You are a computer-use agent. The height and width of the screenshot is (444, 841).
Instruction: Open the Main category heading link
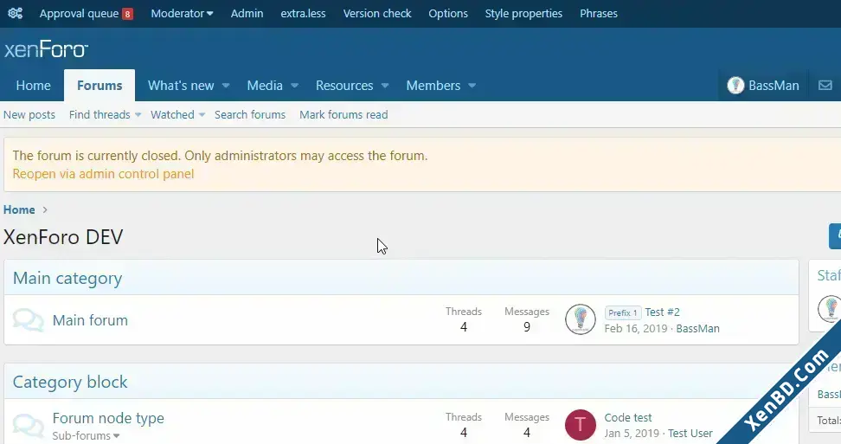click(67, 279)
